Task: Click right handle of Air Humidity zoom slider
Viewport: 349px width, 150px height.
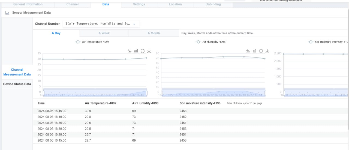Action: 265,93
